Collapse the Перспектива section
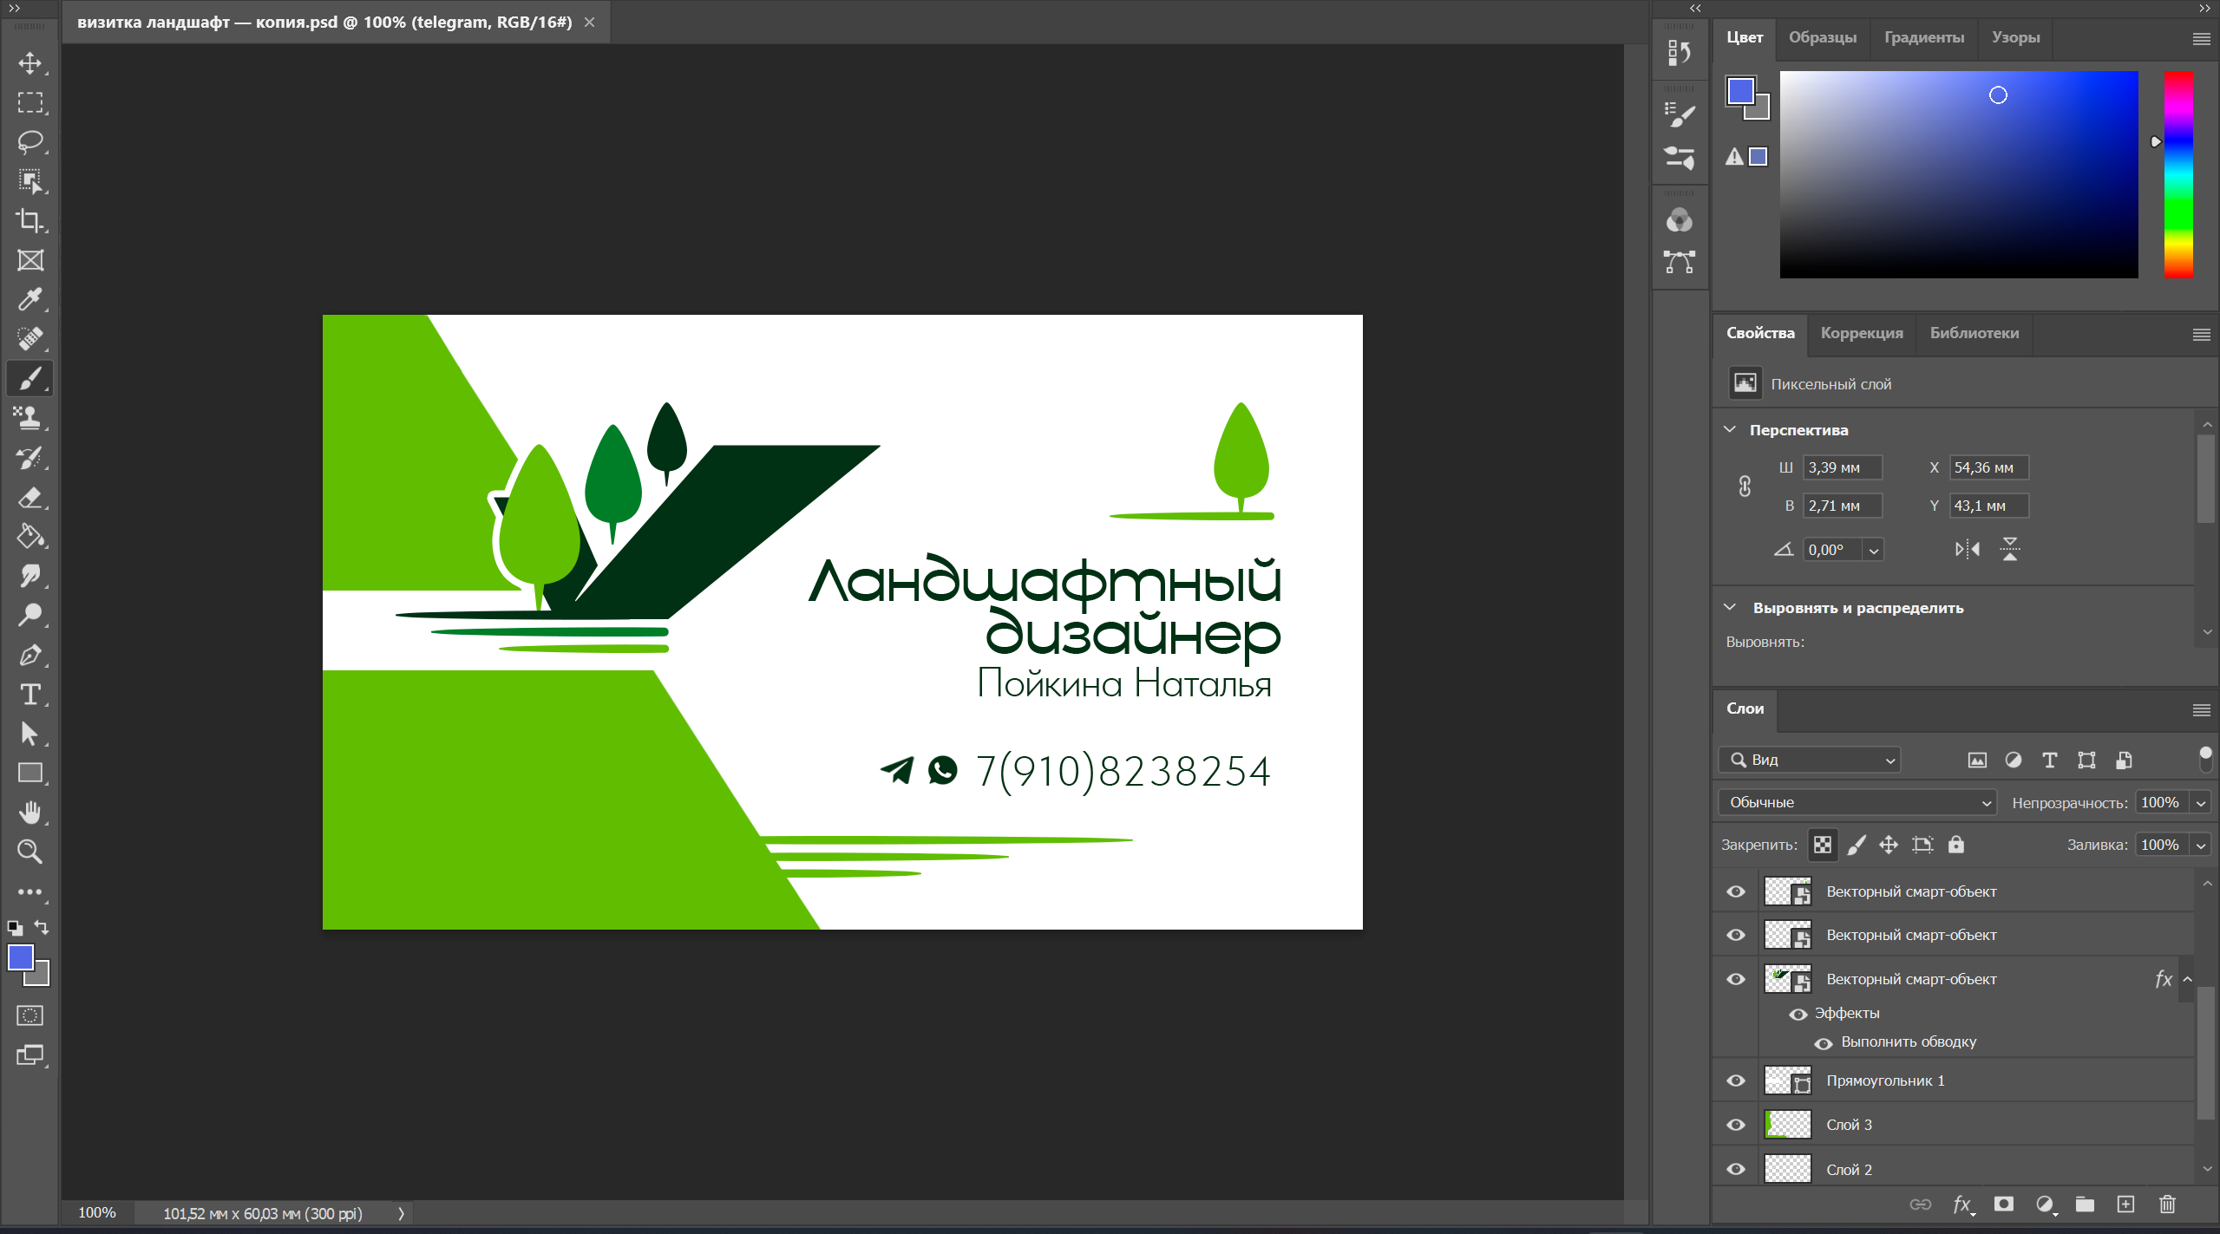The image size is (2220, 1234). pos(1730,429)
